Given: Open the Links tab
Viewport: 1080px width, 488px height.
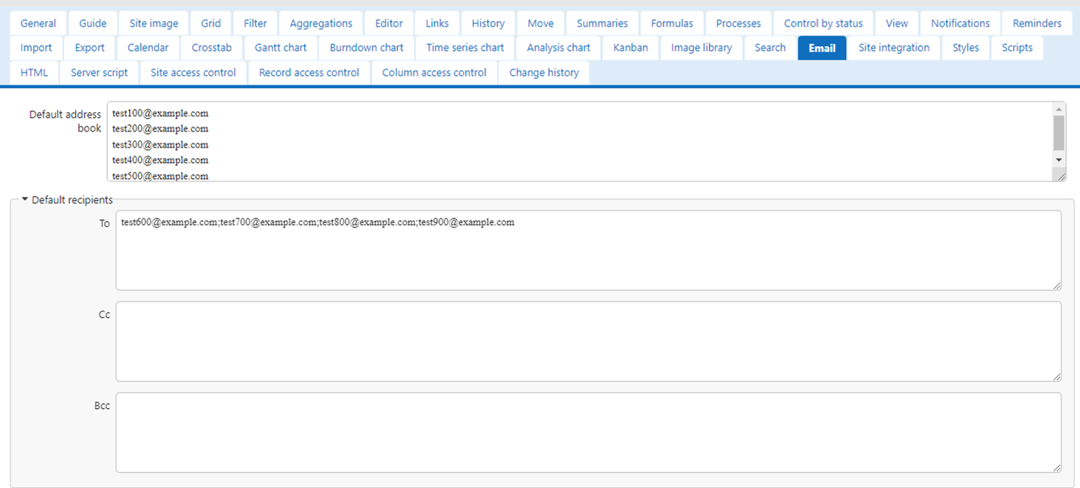Looking at the screenshot, I should point(437,23).
